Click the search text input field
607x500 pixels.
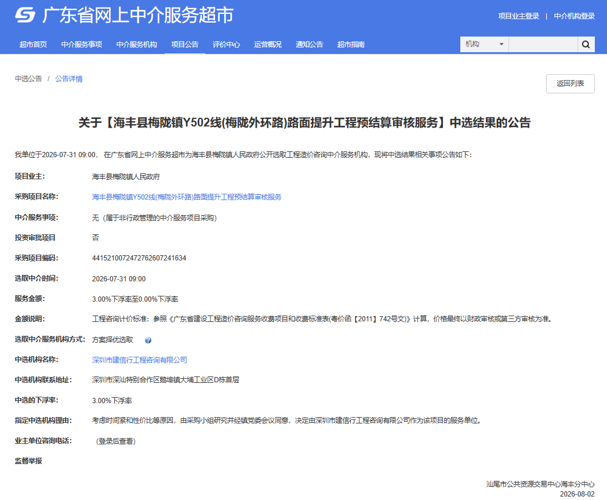click(x=543, y=45)
